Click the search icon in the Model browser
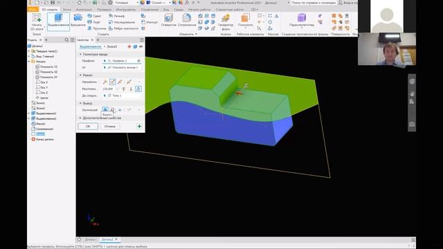This screenshot has width=443, height=249. (66, 40)
